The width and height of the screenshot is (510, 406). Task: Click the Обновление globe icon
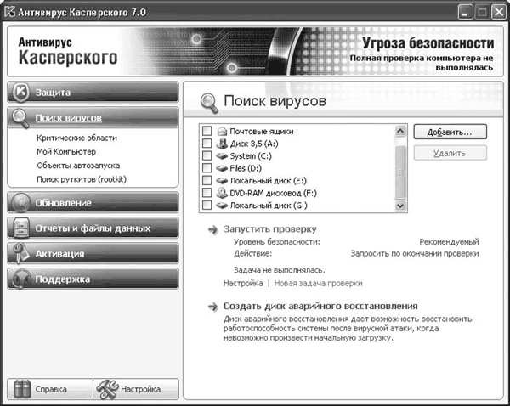pyautogui.click(x=20, y=203)
